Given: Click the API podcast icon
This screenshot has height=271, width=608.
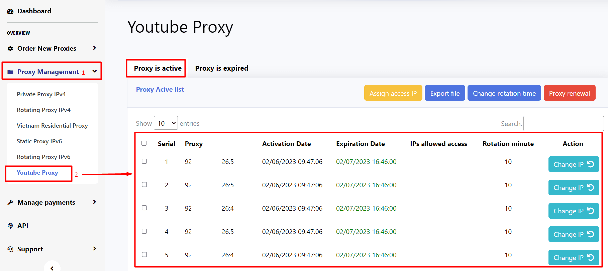Looking at the screenshot, I should click(x=10, y=226).
